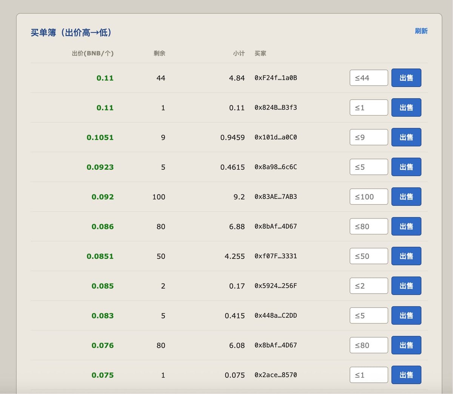Click the subtotal 0.415
The image size is (453, 394).
pos(235,316)
